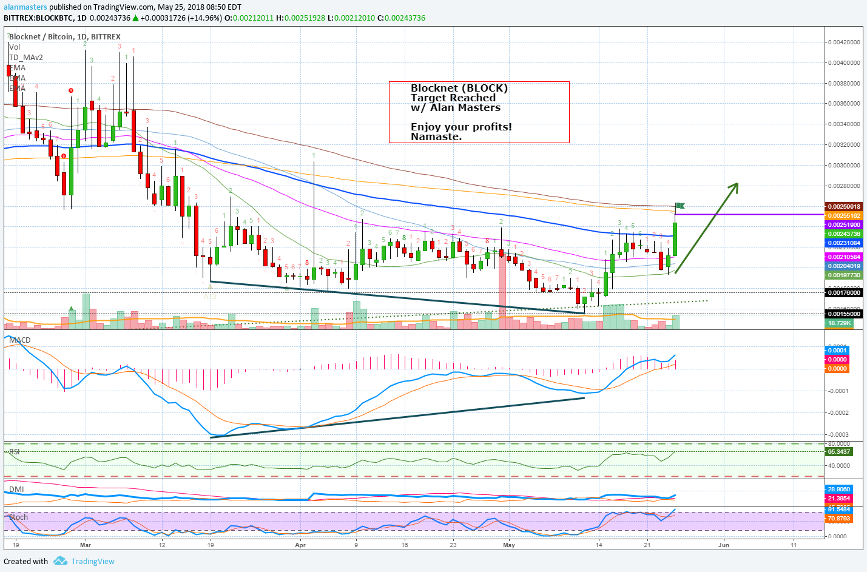Click the MACD pane label
Viewport: 867px width, 572px height.
pyautogui.click(x=20, y=340)
